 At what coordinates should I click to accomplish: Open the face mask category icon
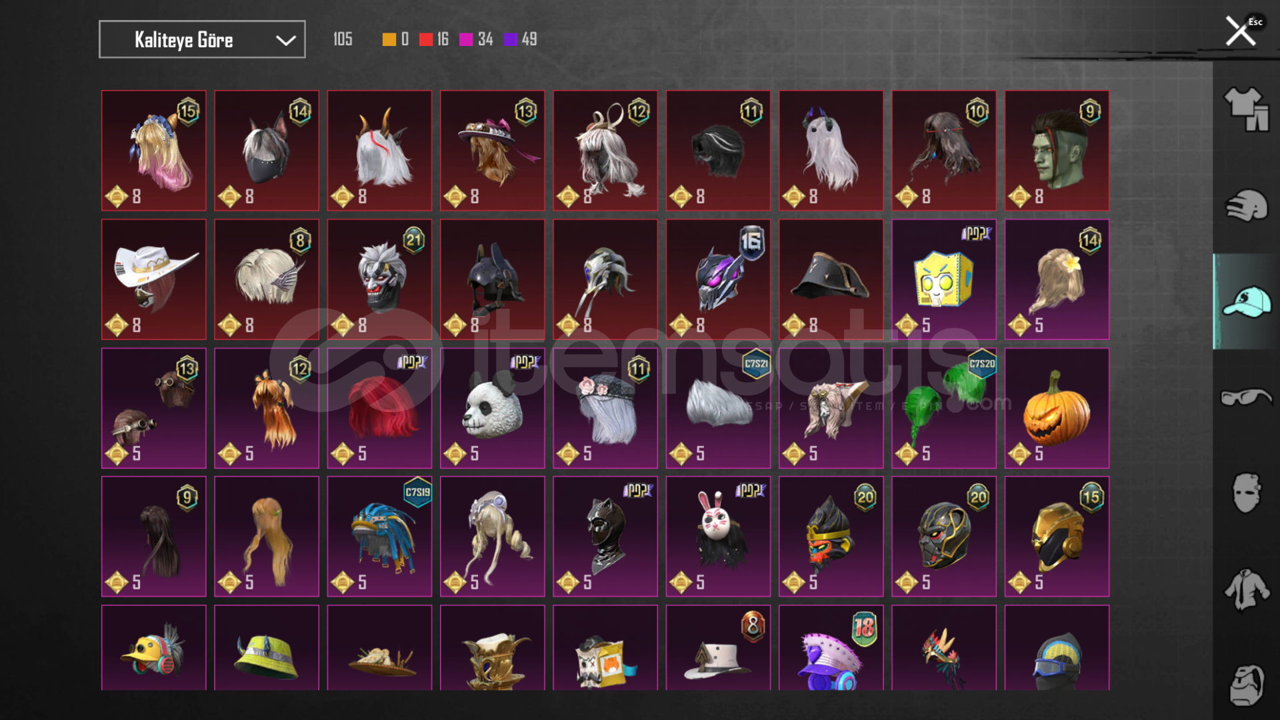click(1246, 493)
